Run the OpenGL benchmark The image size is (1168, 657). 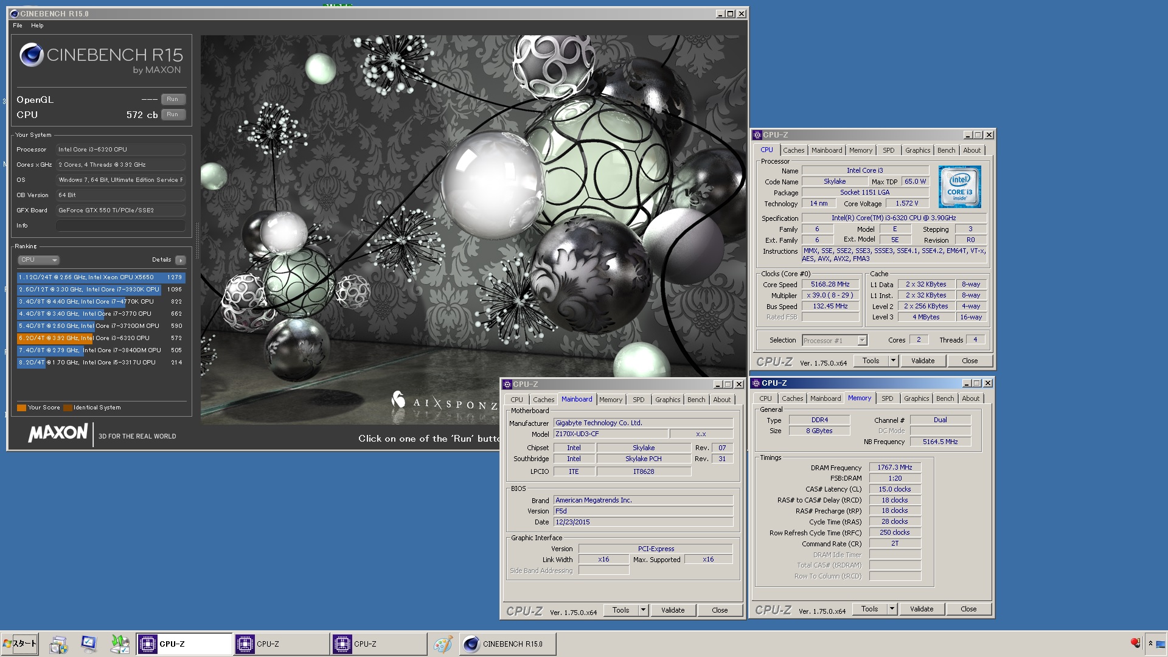173,99
